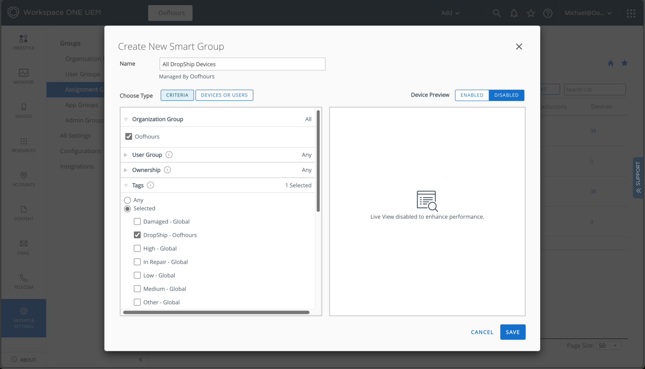Viewport: 645px width, 369px height.
Task: Expand the User Group section
Action: tap(126, 155)
